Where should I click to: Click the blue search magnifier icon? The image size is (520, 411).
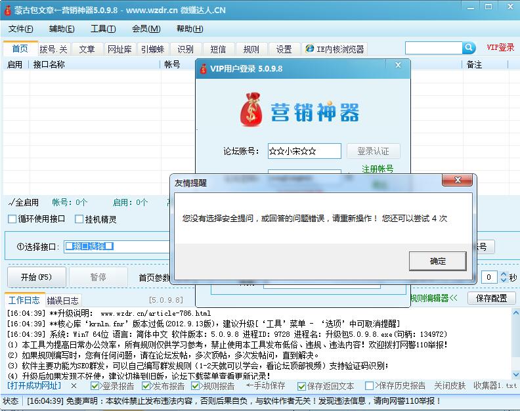click(x=469, y=48)
